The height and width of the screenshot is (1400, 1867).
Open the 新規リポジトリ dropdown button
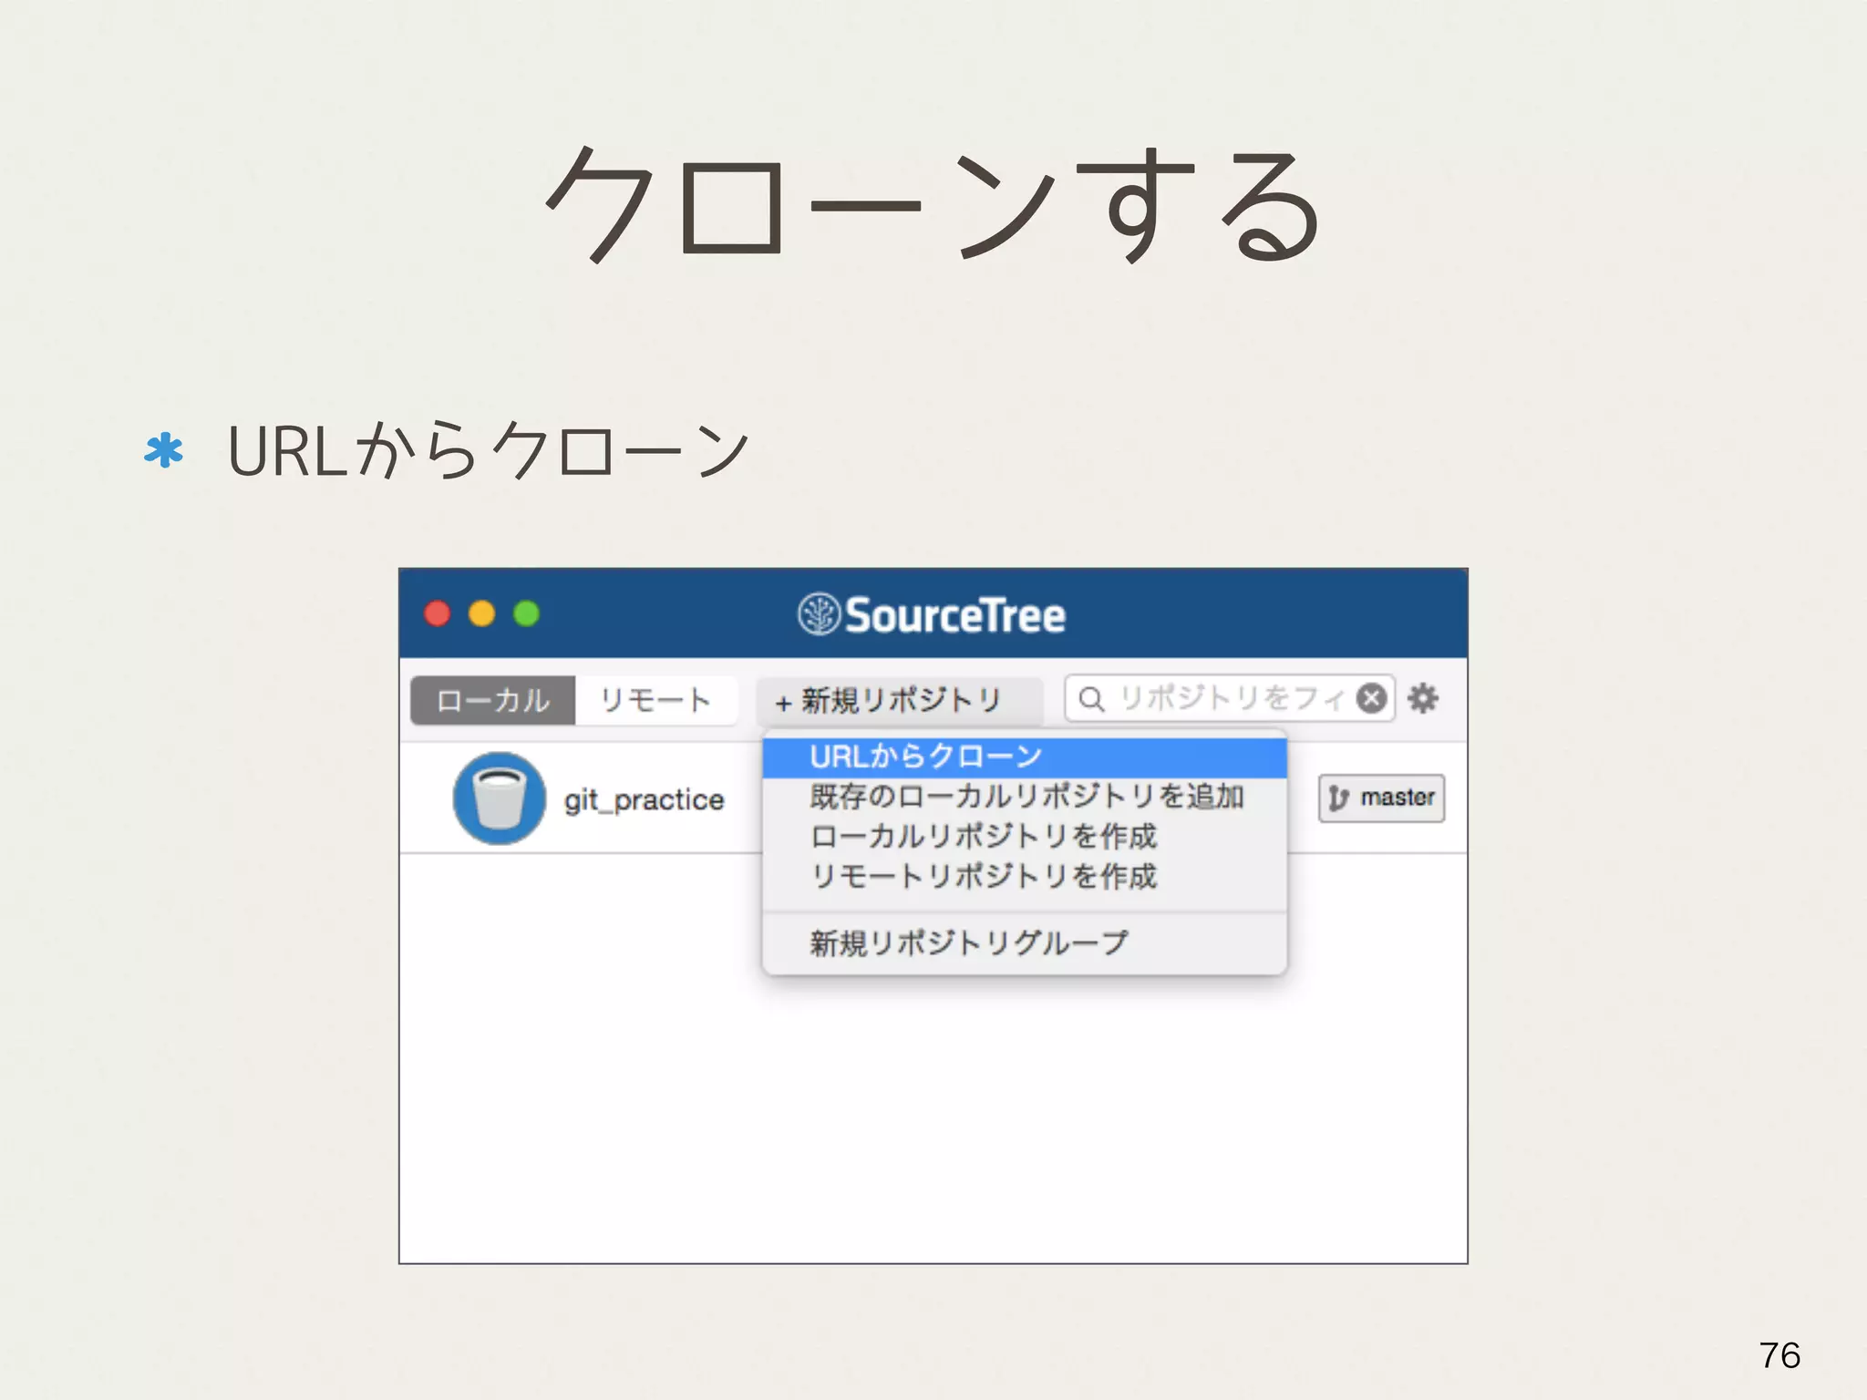point(898,700)
